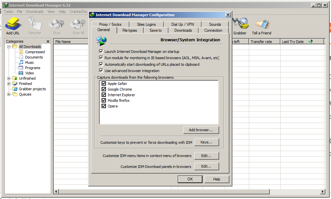Click the Documents category icon
This screenshot has width=331, height=199.
pyautogui.click(x=21, y=57)
